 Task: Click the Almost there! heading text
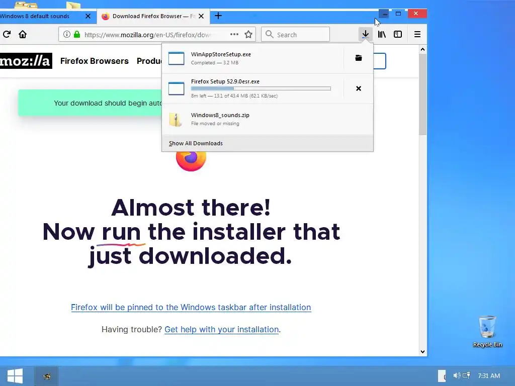coord(191,208)
